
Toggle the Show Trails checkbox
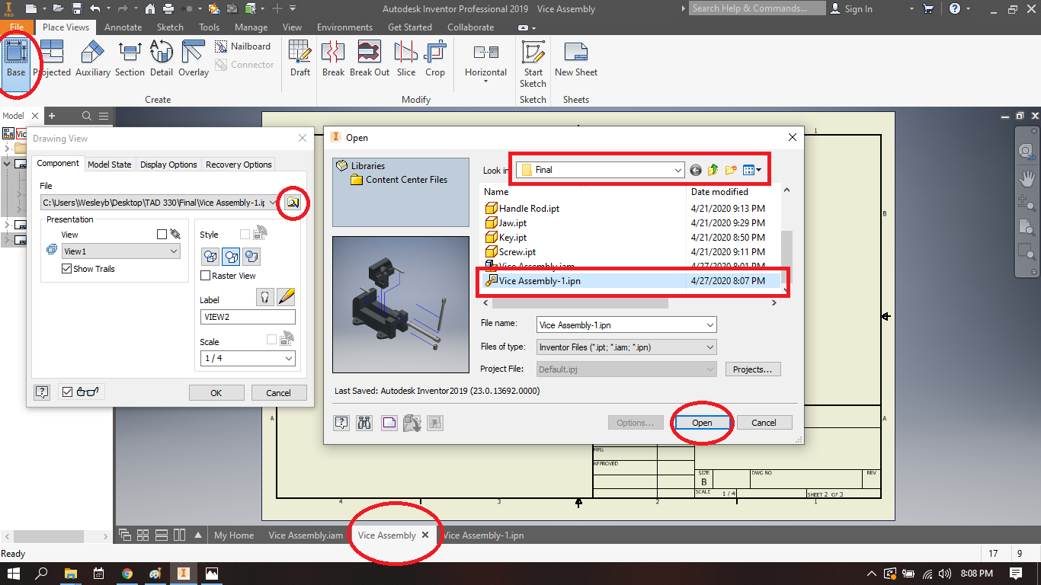pyautogui.click(x=67, y=268)
